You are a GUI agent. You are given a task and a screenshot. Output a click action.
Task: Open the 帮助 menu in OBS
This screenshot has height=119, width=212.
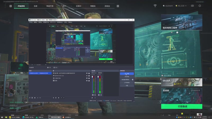[x=70, y=22]
